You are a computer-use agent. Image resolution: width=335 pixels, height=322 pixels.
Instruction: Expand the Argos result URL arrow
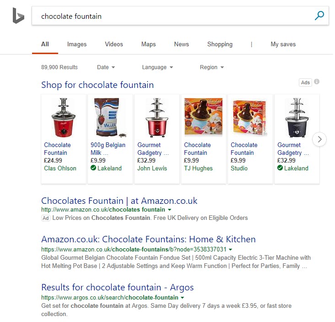pyautogui.click(x=183, y=298)
